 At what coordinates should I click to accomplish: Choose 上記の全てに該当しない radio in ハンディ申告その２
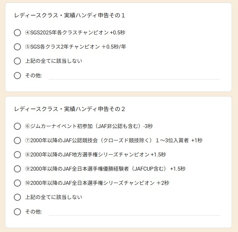pyautogui.click(x=17, y=197)
